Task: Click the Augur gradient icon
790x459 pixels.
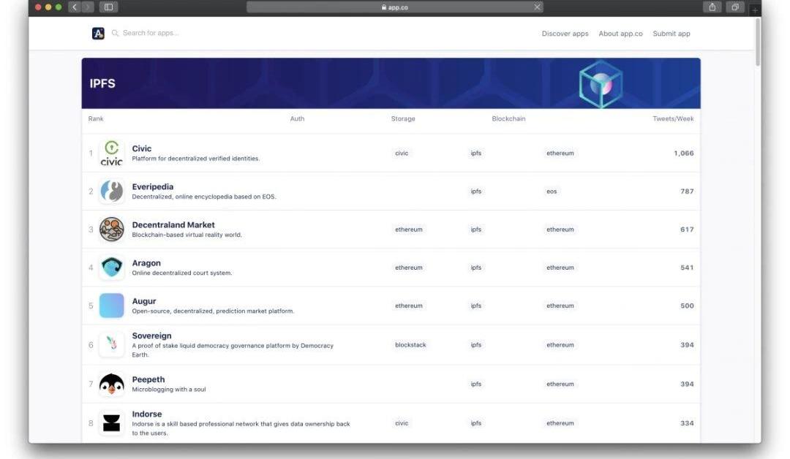Action: pyautogui.click(x=111, y=306)
